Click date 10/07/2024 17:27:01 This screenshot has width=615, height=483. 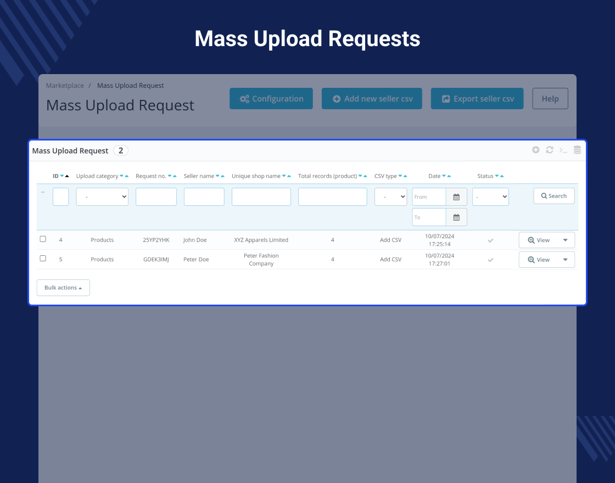[440, 260]
